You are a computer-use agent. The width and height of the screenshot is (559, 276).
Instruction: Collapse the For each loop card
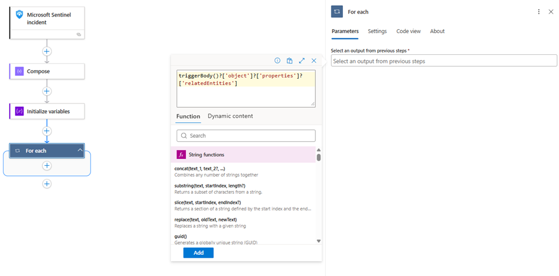pos(80,150)
